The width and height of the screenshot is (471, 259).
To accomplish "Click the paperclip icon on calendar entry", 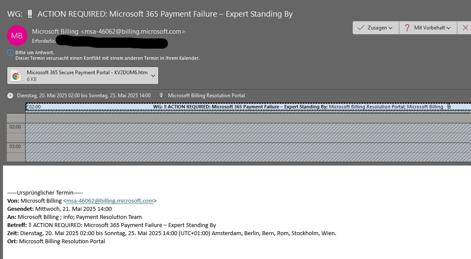I will click(449, 106).
